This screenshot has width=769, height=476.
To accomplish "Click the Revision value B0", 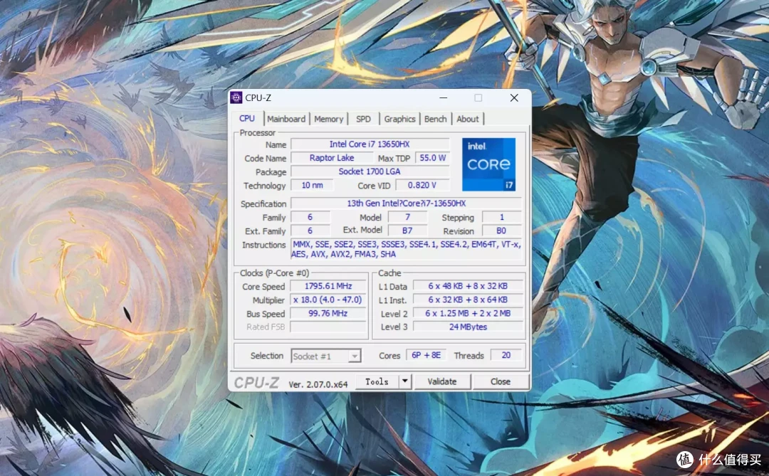I will [x=501, y=231].
